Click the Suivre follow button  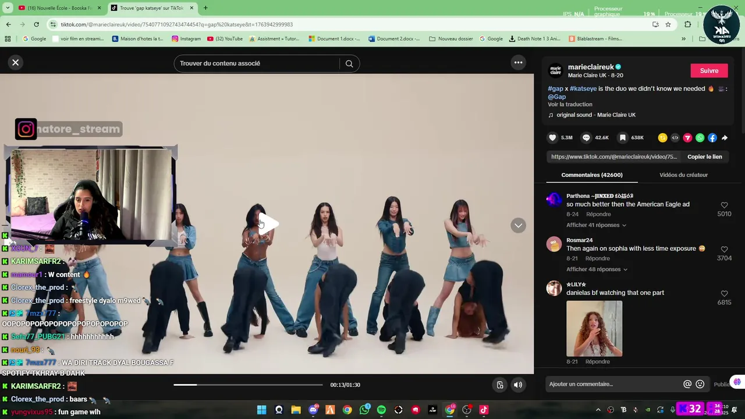tap(709, 70)
